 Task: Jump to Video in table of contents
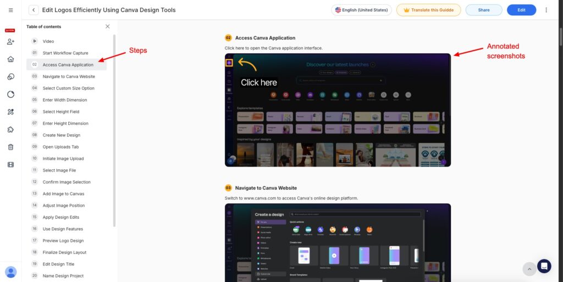pos(48,41)
